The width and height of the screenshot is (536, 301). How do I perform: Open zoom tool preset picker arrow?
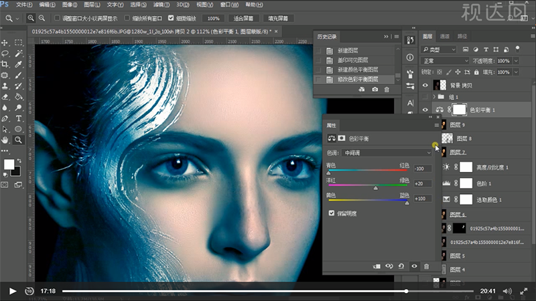pos(17,19)
